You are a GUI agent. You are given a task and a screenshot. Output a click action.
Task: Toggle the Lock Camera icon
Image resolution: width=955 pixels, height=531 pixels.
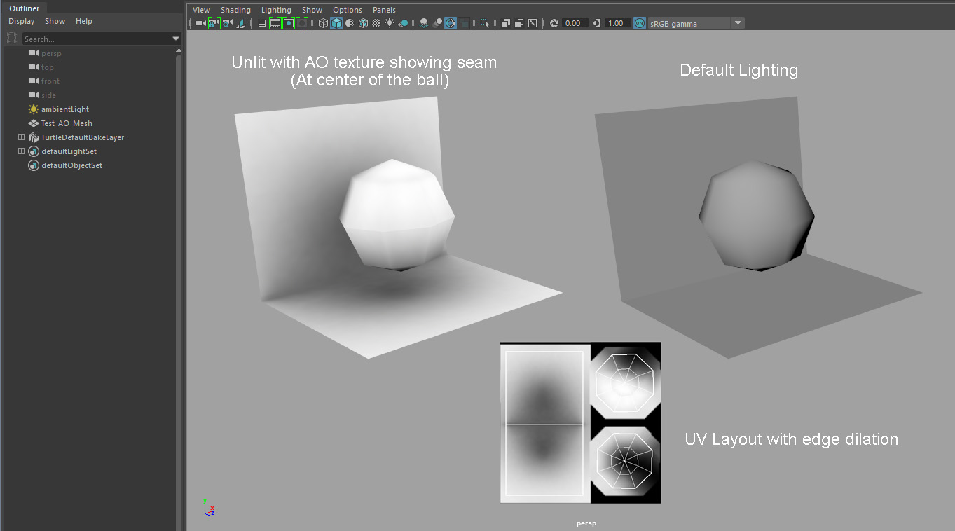coord(214,23)
